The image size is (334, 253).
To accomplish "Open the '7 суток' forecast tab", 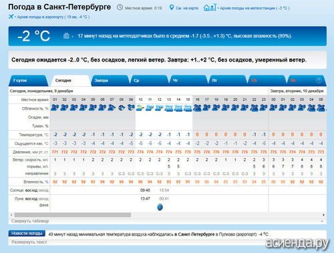I will coord(29,81).
